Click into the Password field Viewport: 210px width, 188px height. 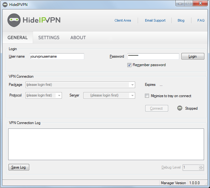153,56
